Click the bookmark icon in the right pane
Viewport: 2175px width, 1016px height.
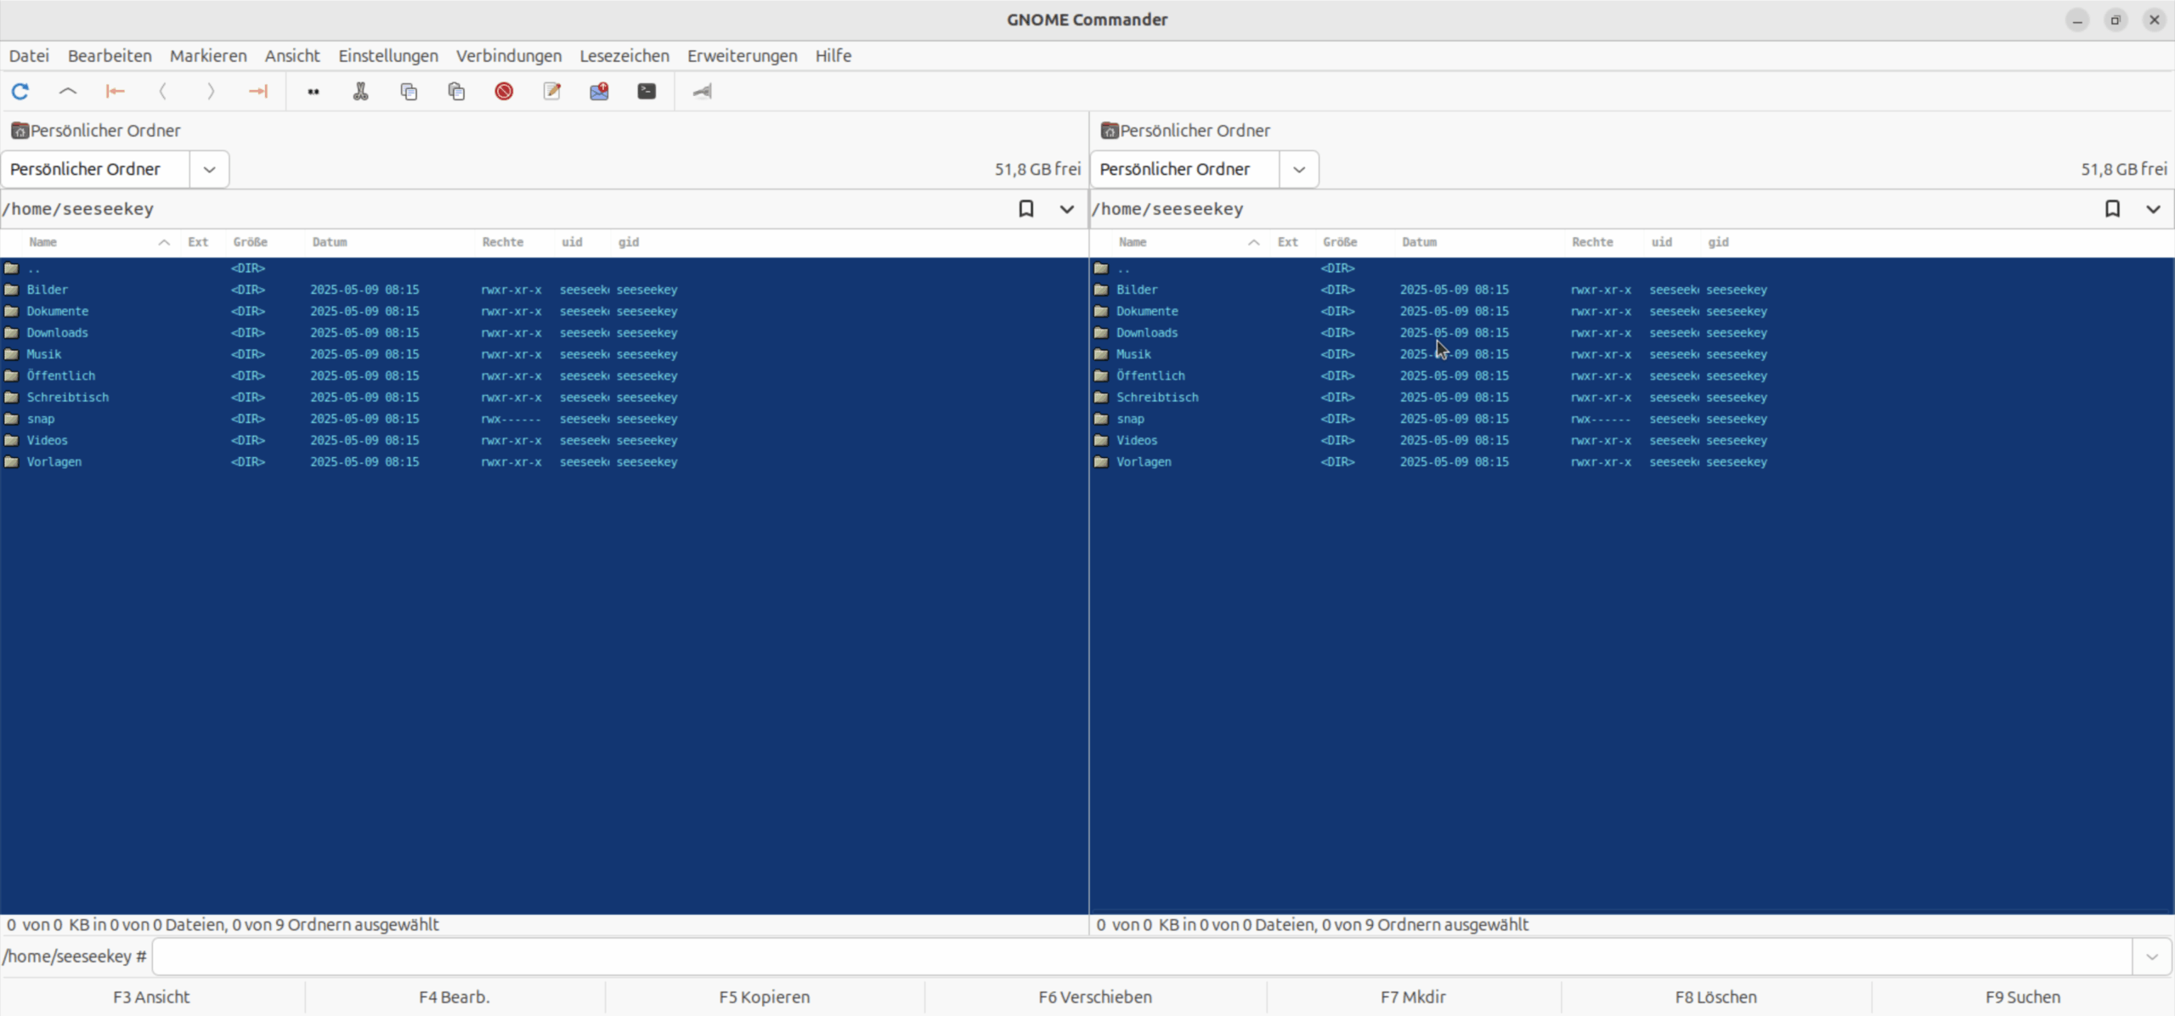(2112, 209)
